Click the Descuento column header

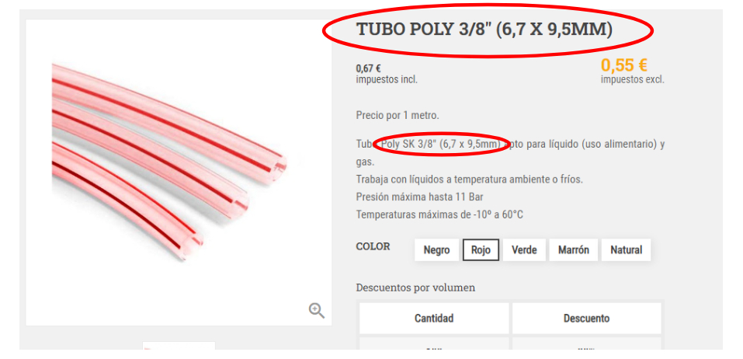click(587, 319)
